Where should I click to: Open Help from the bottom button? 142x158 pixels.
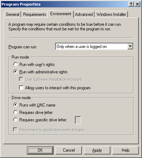(x=125, y=150)
